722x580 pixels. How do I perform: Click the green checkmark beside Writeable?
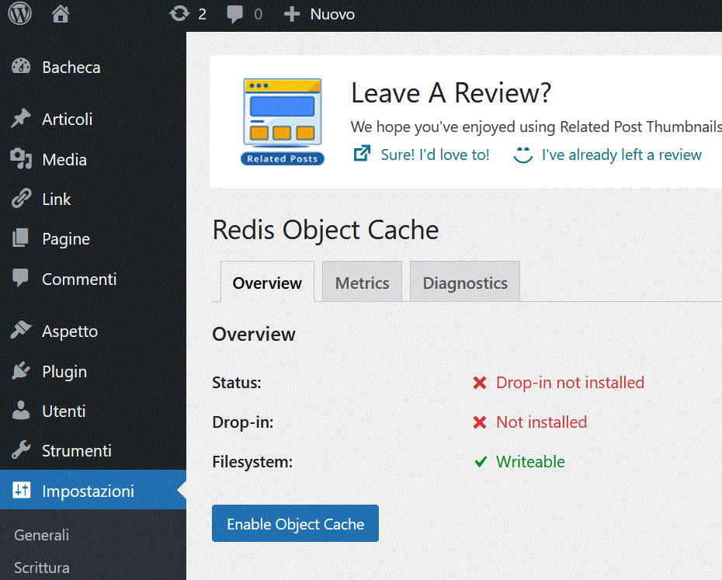481,461
